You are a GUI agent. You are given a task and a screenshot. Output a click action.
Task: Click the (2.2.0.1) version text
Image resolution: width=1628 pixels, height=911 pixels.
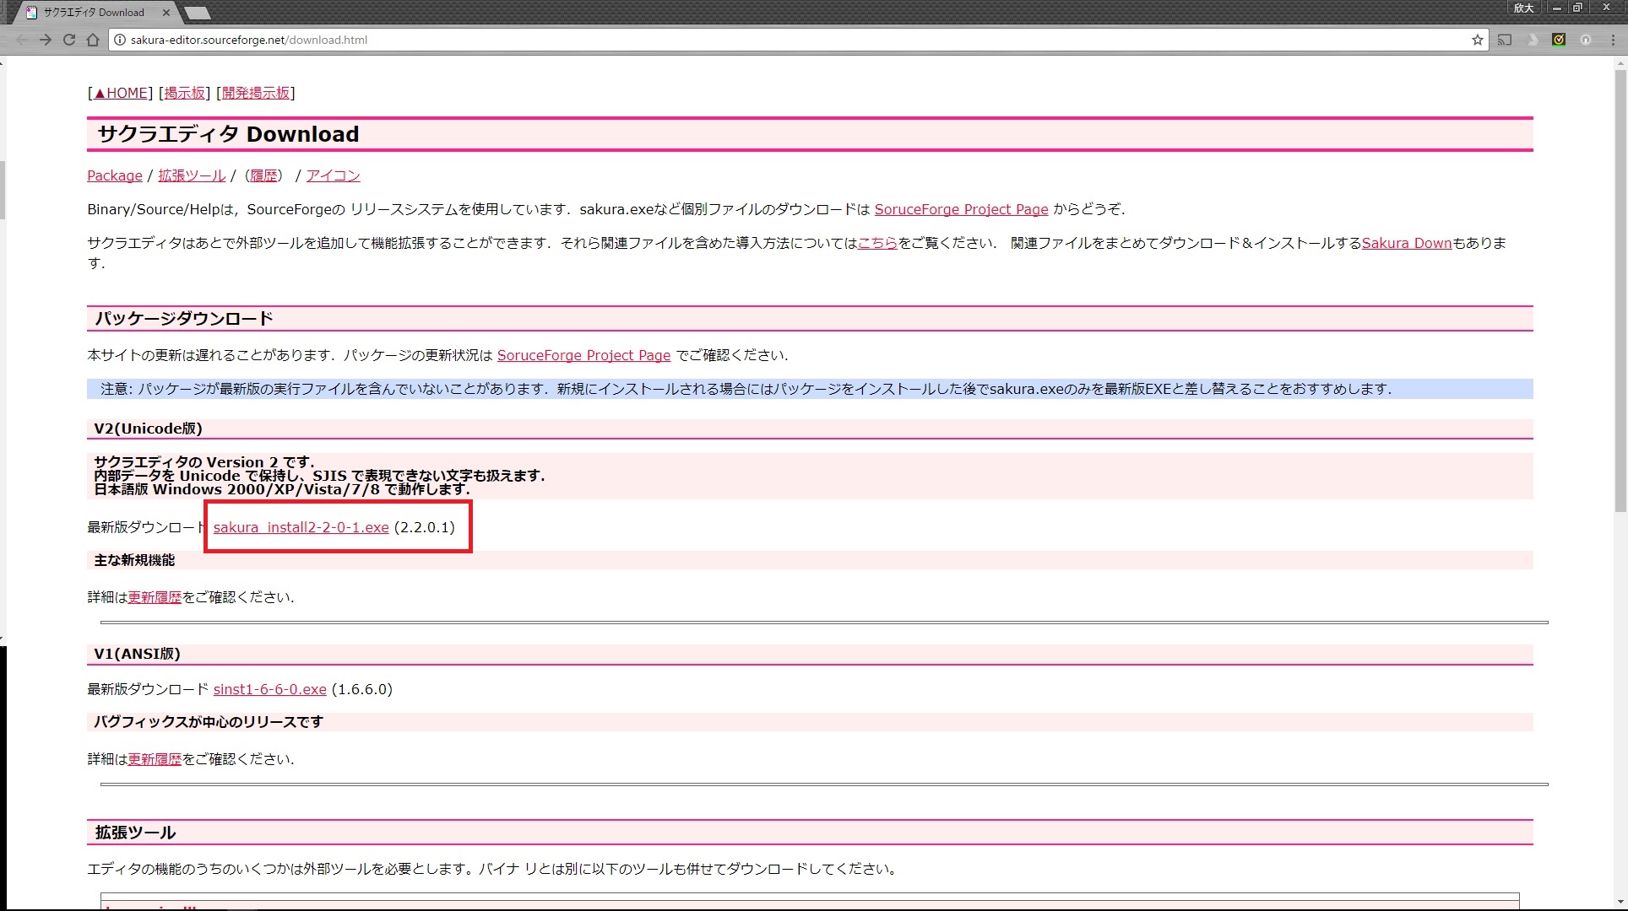pos(425,527)
